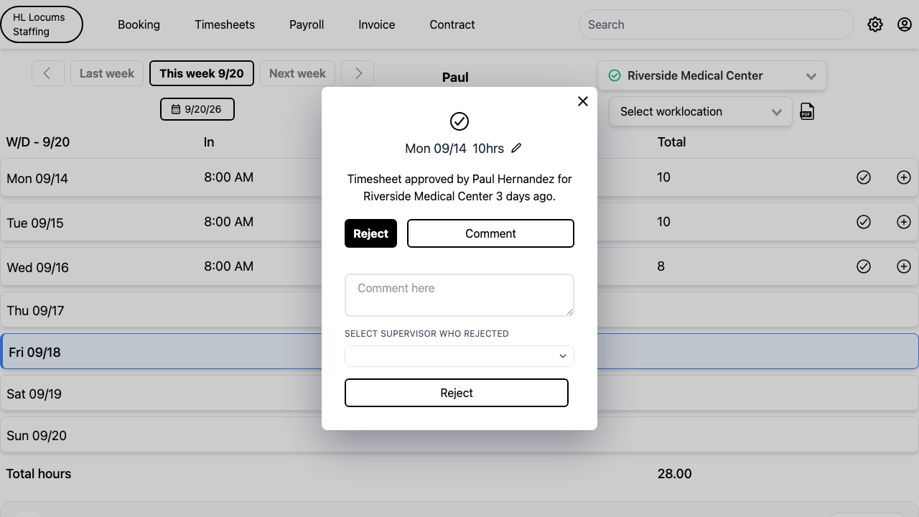The image size is (919, 517).
Task: Go to the previous week with the left arrow
Action: point(48,73)
